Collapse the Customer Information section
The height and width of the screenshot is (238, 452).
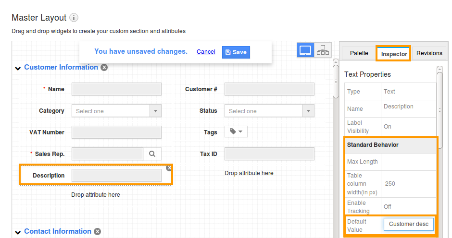point(18,68)
